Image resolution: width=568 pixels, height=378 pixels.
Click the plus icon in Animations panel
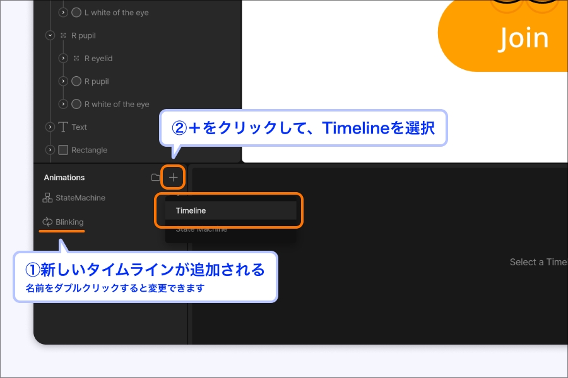point(173,178)
